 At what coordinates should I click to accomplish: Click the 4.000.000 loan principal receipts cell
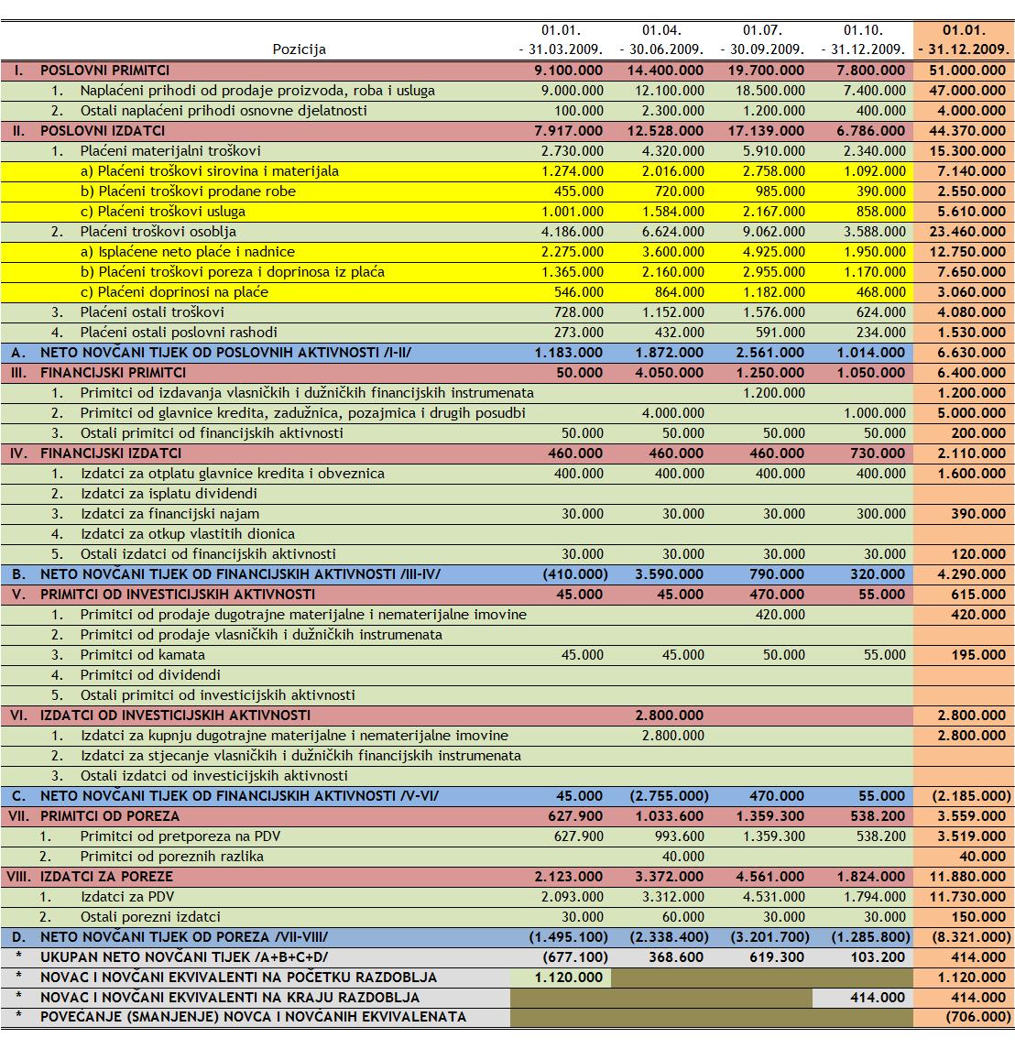click(x=672, y=413)
